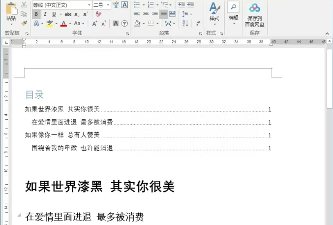
Task: Toggle strikethrough abc formatting
Action: pyautogui.click(x=68, y=14)
